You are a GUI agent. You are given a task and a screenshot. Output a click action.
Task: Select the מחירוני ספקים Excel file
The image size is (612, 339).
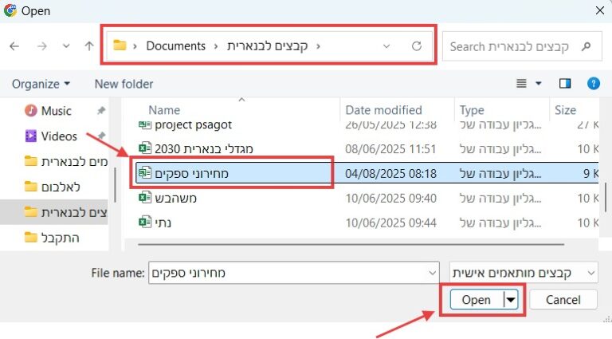[x=191, y=173]
